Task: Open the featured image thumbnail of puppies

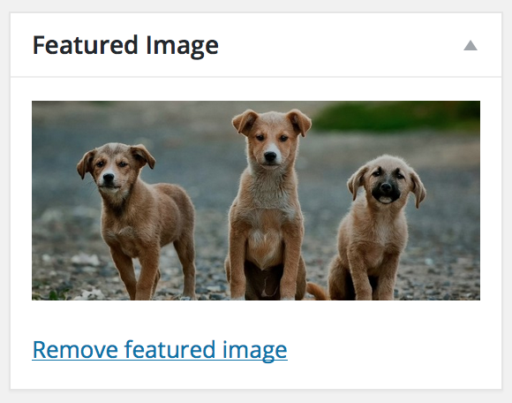Action: 256,201
